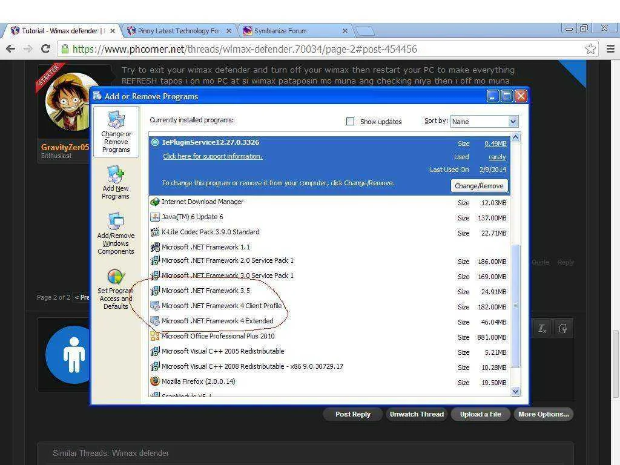Go forward in the browser
Screen dimensions: 620x465
28,48
